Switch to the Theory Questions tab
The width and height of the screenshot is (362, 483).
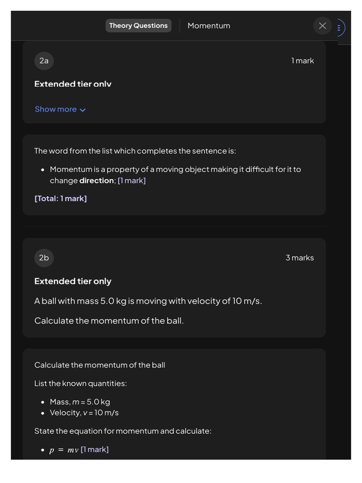click(138, 25)
